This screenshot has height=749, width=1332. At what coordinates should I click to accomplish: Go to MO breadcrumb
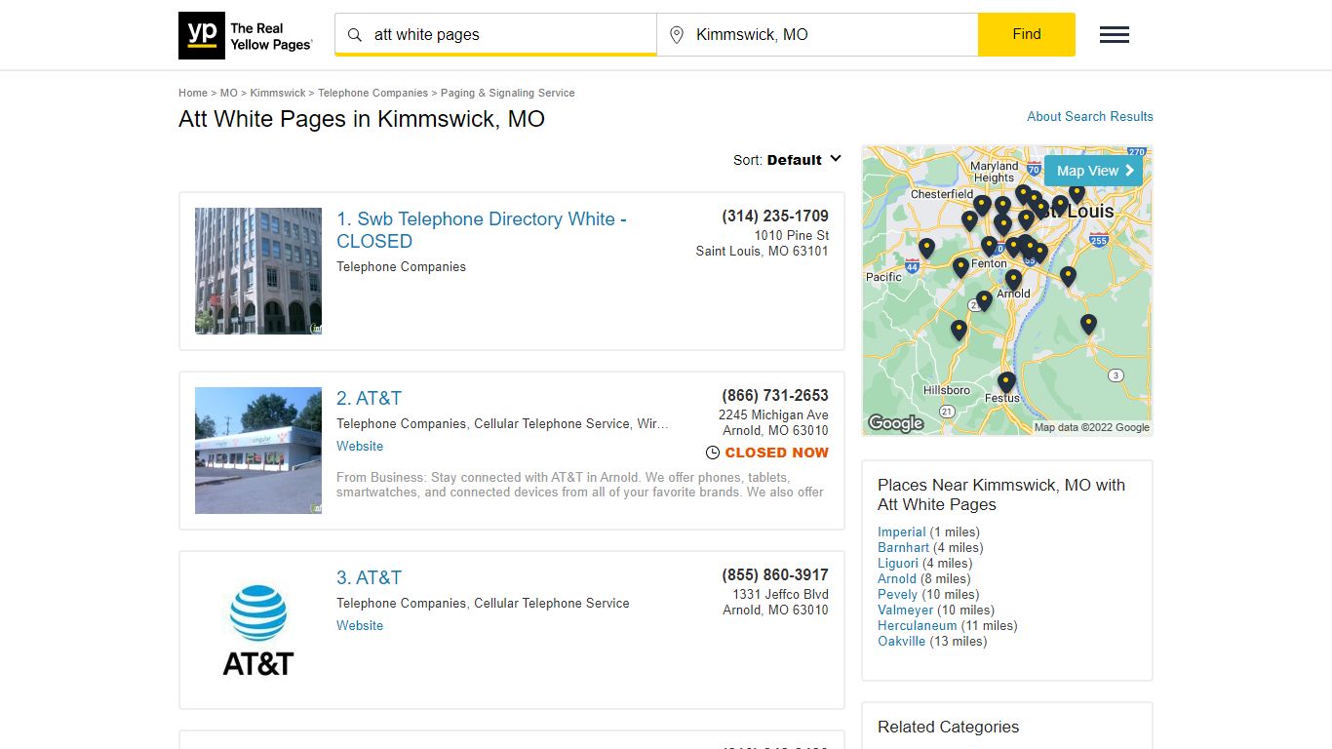(x=229, y=93)
